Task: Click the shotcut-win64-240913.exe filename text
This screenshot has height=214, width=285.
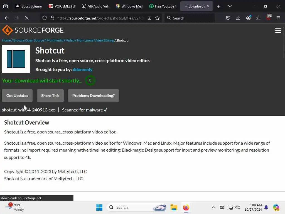Action: 29,110
